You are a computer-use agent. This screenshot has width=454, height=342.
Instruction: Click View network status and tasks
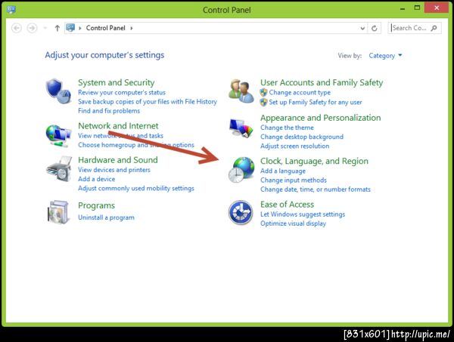click(x=121, y=136)
